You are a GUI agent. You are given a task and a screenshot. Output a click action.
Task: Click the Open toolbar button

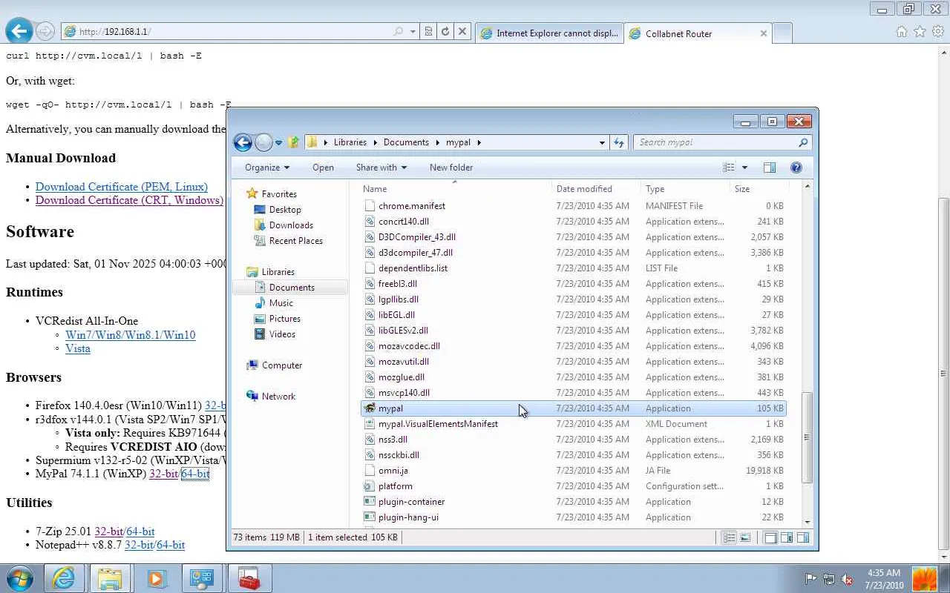pyautogui.click(x=323, y=168)
